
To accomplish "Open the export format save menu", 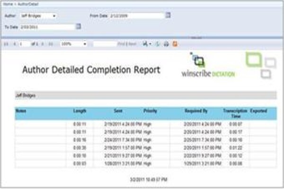I will (147, 44).
